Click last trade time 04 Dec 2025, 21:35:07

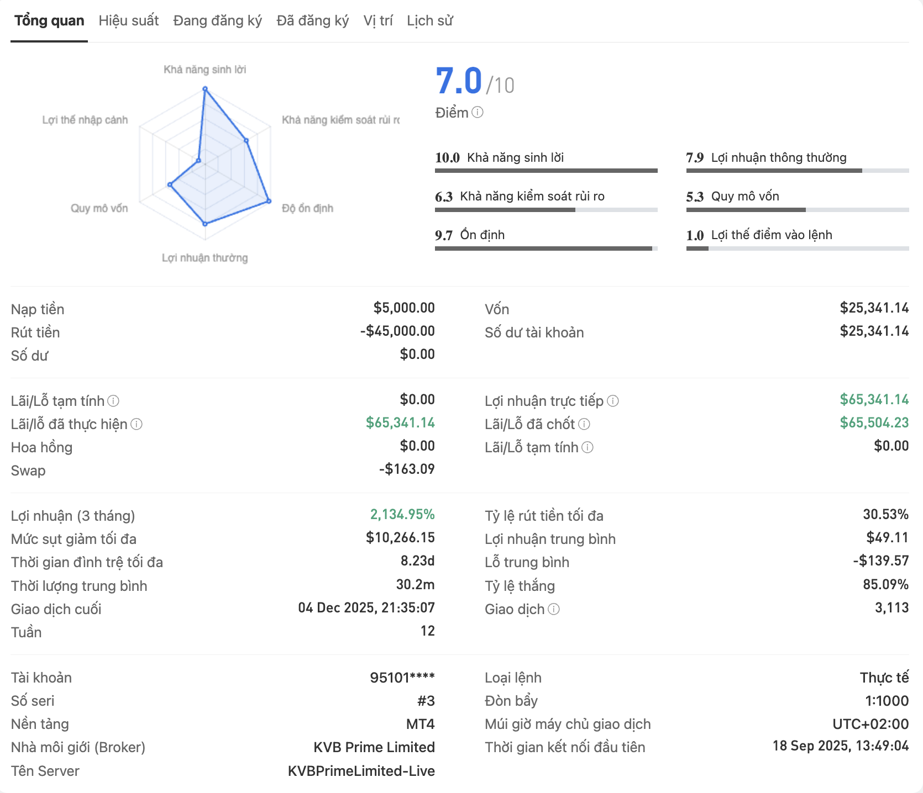pyautogui.click(x=366, y=607)
